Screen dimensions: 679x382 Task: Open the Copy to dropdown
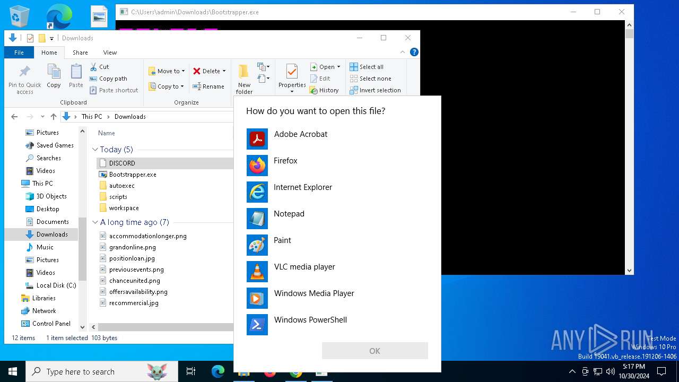click(166, 86)
